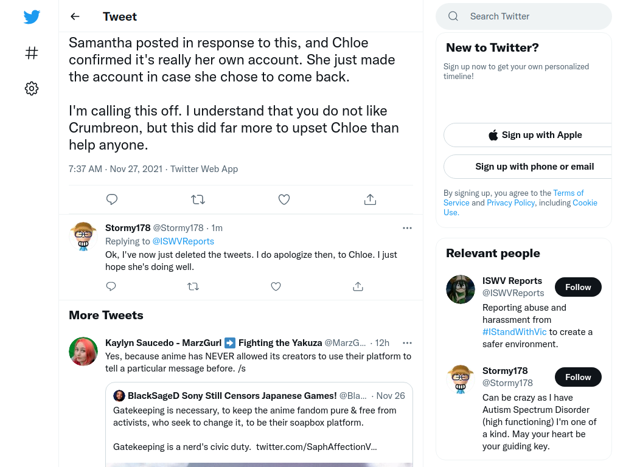The height and width of the screenshot is (467, 623).
Task: Follow ISWV Reports
Action: click(x=578, y=287)
